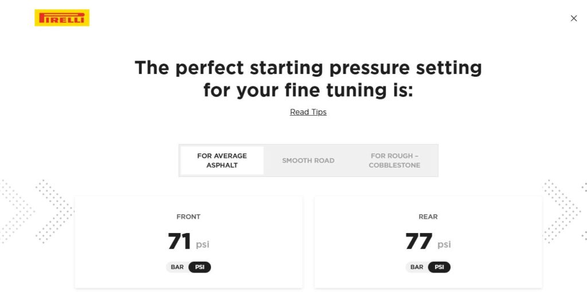Screen dimensions: 587x292
Task: Close the pressure results page
Action: [574, 18]
